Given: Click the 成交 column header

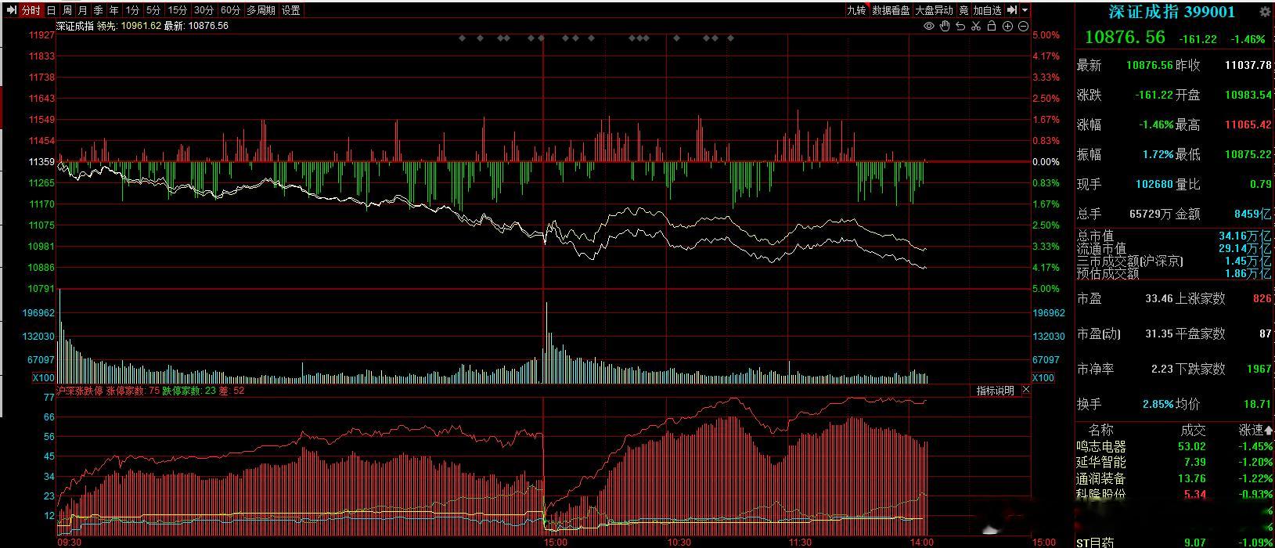Looking at the screenshot, I should [1193, 430].
